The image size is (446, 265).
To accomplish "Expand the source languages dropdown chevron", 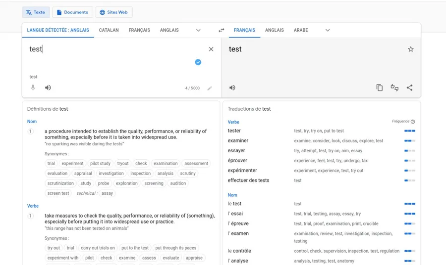I will pyautogui.click(x=198, y=30).
